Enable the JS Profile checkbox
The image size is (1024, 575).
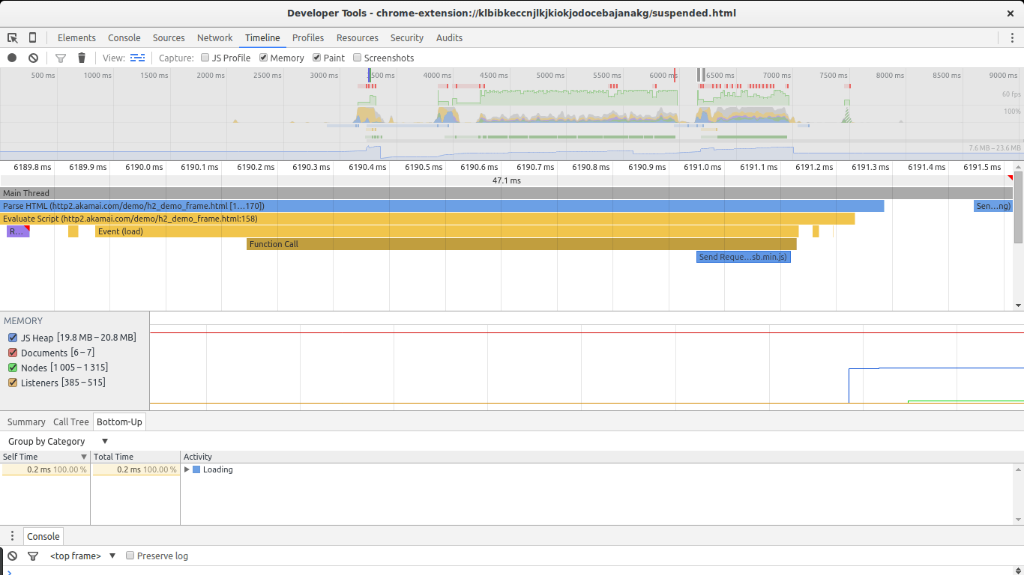tap(205, 58)
